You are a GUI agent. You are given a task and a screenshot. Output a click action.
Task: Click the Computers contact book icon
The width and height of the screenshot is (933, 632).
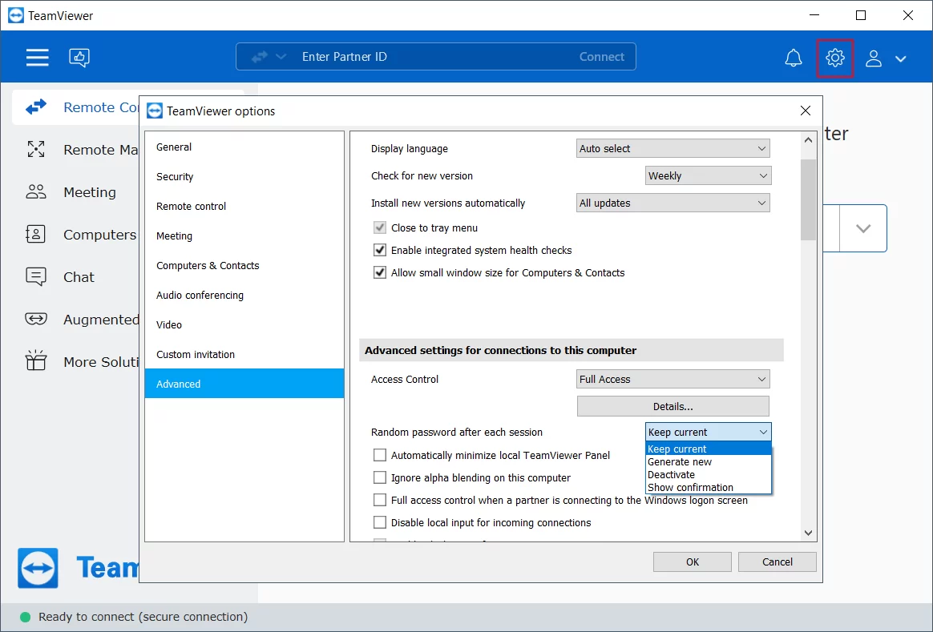(x=36, y=235)
